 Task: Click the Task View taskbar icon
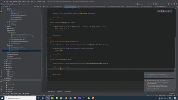coord(43,98)
